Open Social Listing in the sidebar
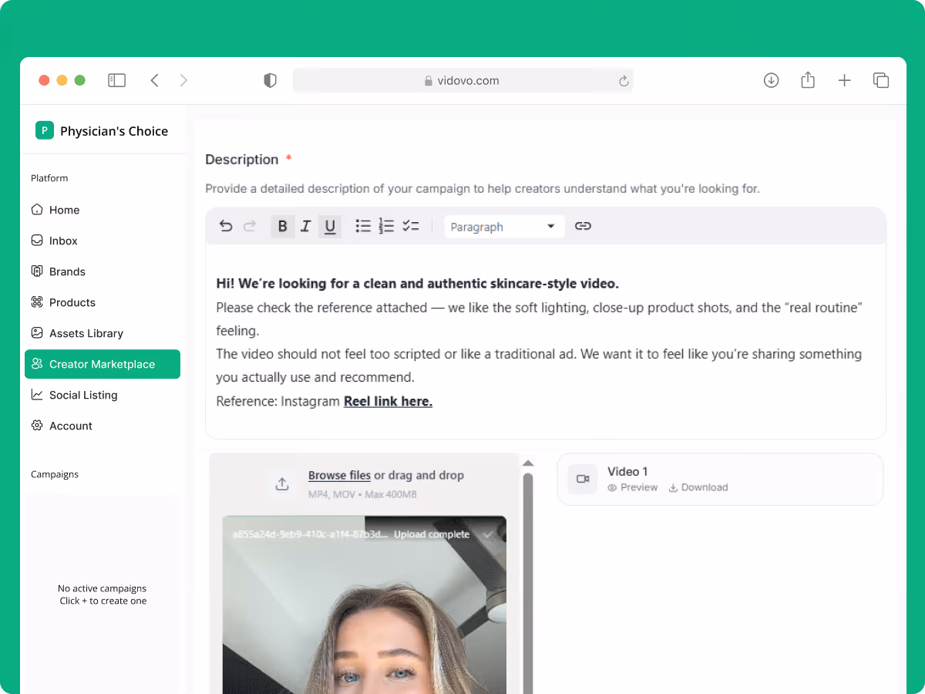This screenshot has height=694, width=925. [103, 395]
